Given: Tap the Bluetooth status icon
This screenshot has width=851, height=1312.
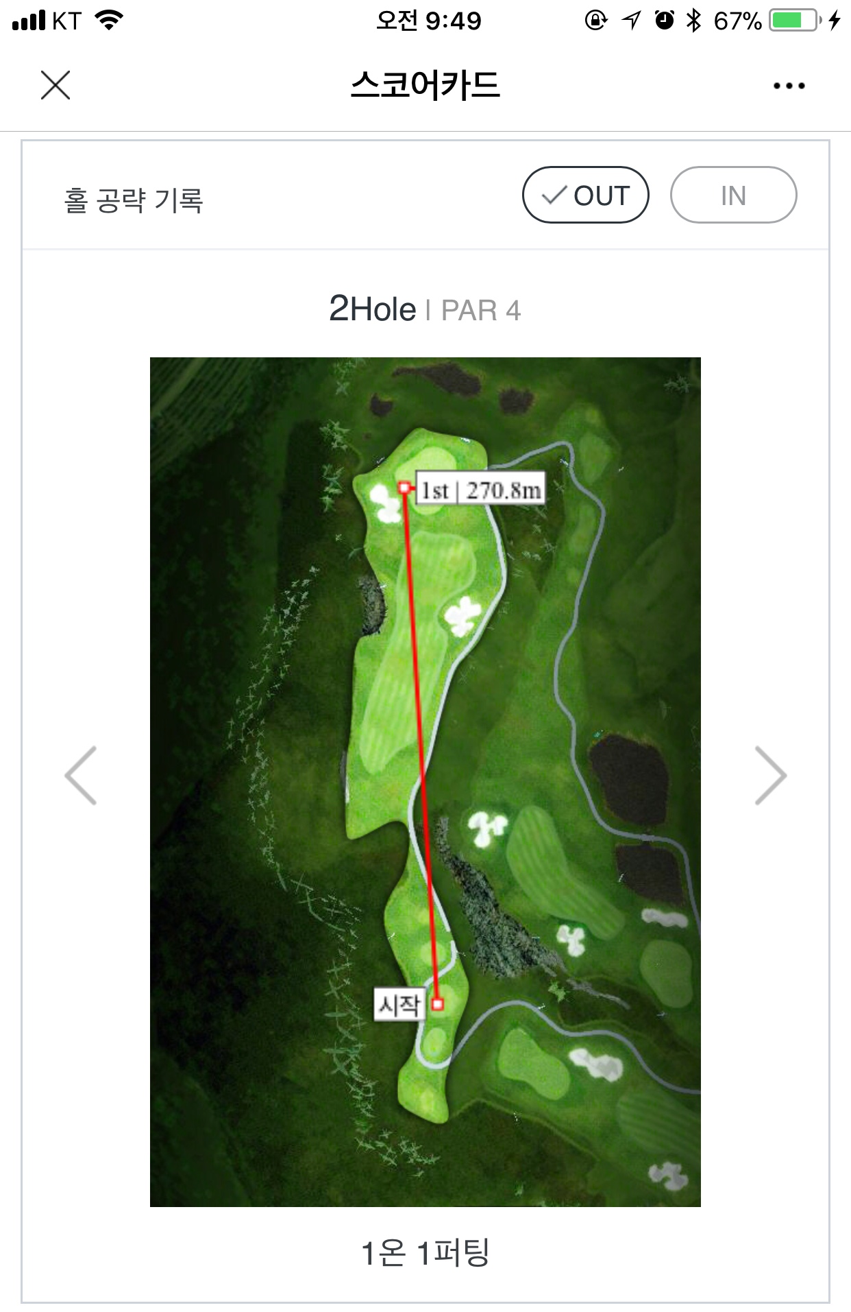Looking at the screenshot, I should tap(694, 21).
